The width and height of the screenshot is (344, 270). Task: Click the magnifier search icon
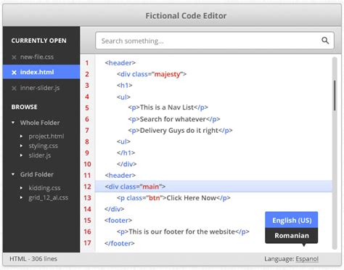325,41
